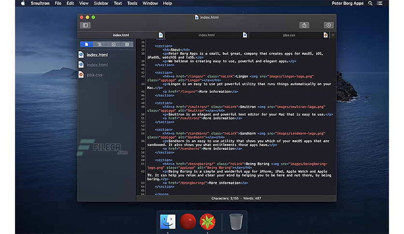
Task: Open the File menu
Action: (58, 3)
